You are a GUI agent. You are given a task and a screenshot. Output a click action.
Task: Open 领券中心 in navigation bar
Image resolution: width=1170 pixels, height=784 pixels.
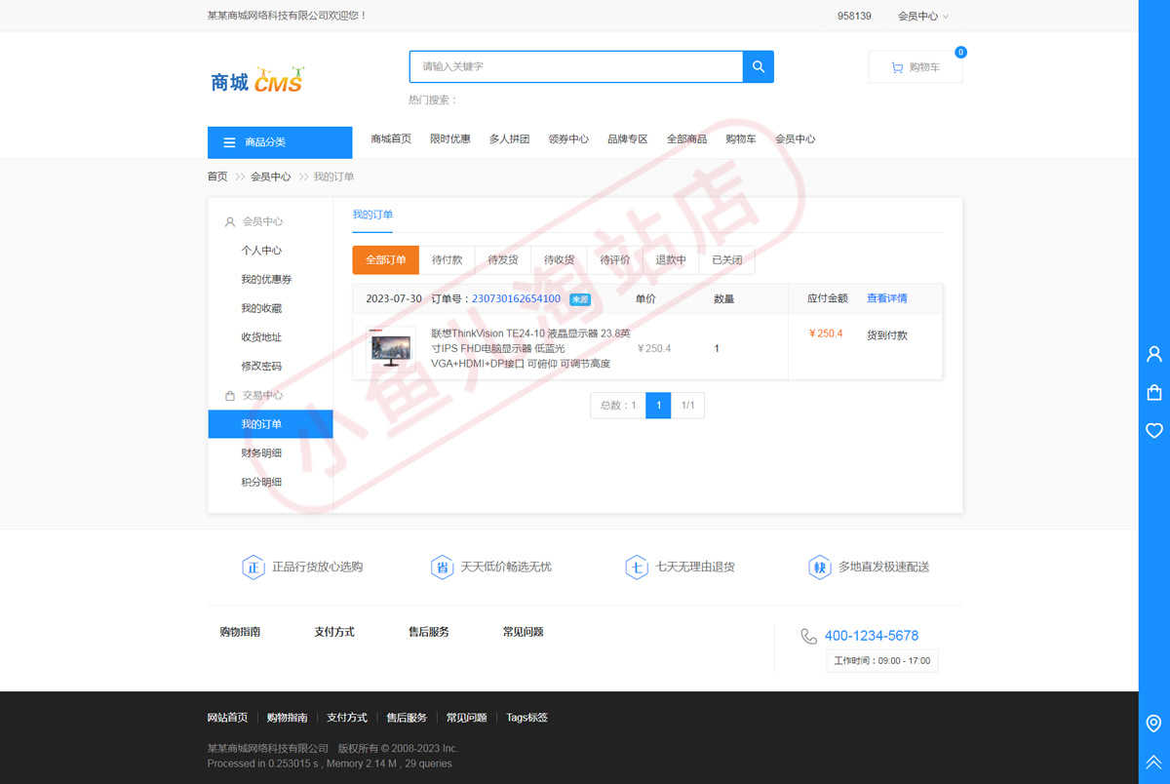coord(568,139)
